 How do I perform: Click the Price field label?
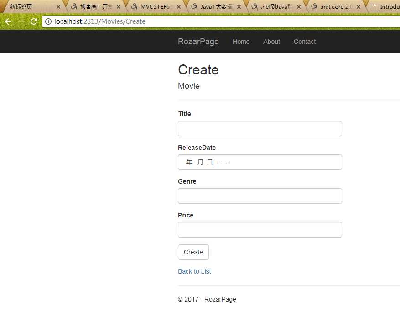(x=186, y=215)
